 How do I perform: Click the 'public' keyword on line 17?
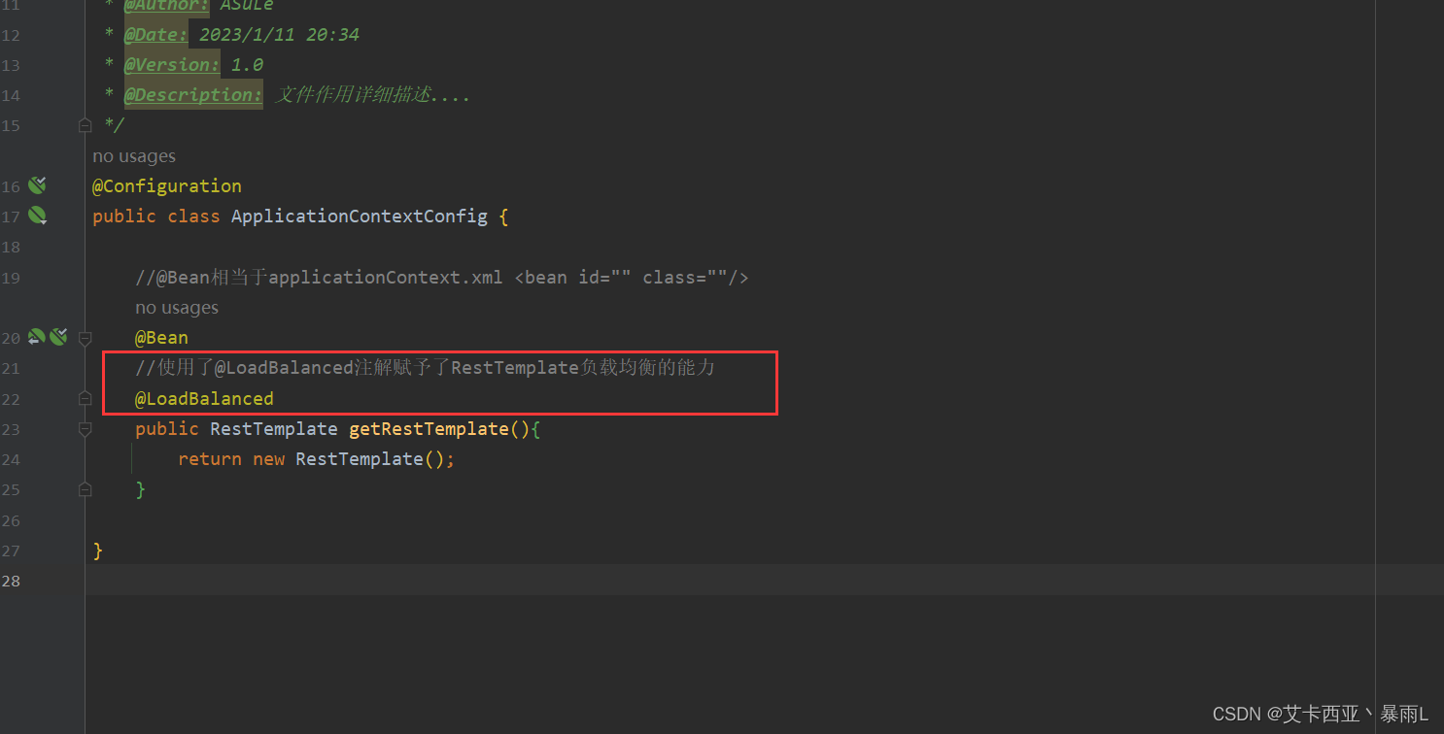(x=123, y=216)
